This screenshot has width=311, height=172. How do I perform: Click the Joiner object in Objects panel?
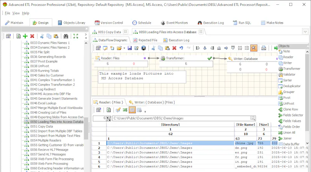(x=285, y=139)
